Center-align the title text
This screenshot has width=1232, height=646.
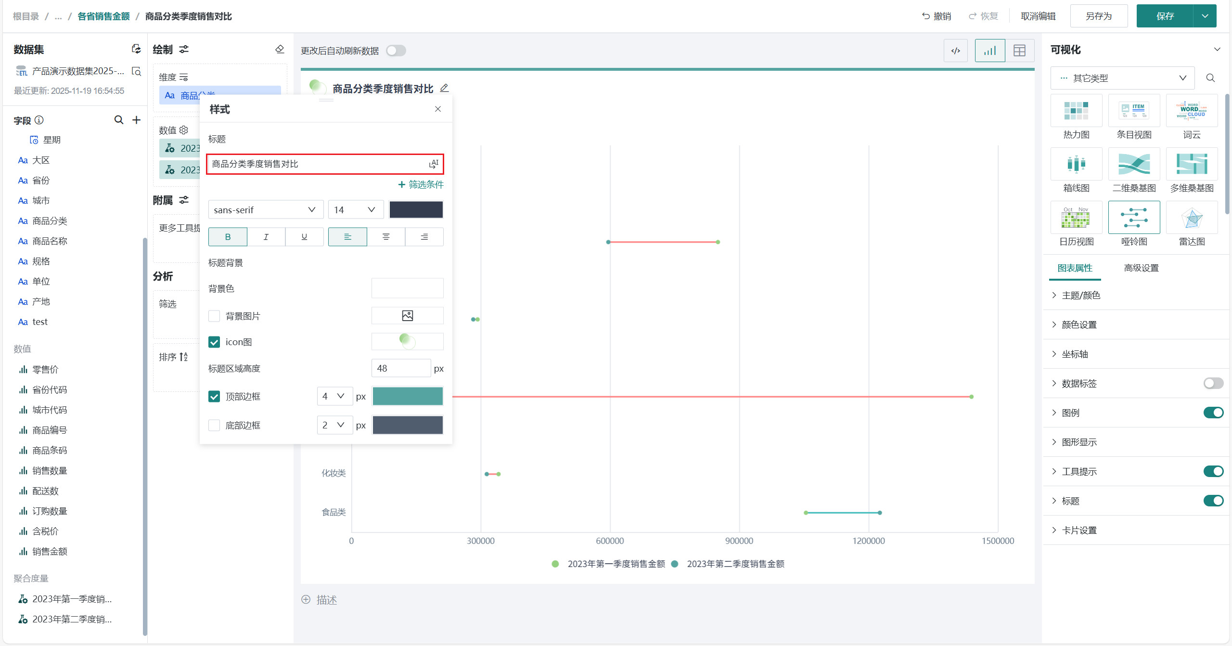(x=385, y=237)
